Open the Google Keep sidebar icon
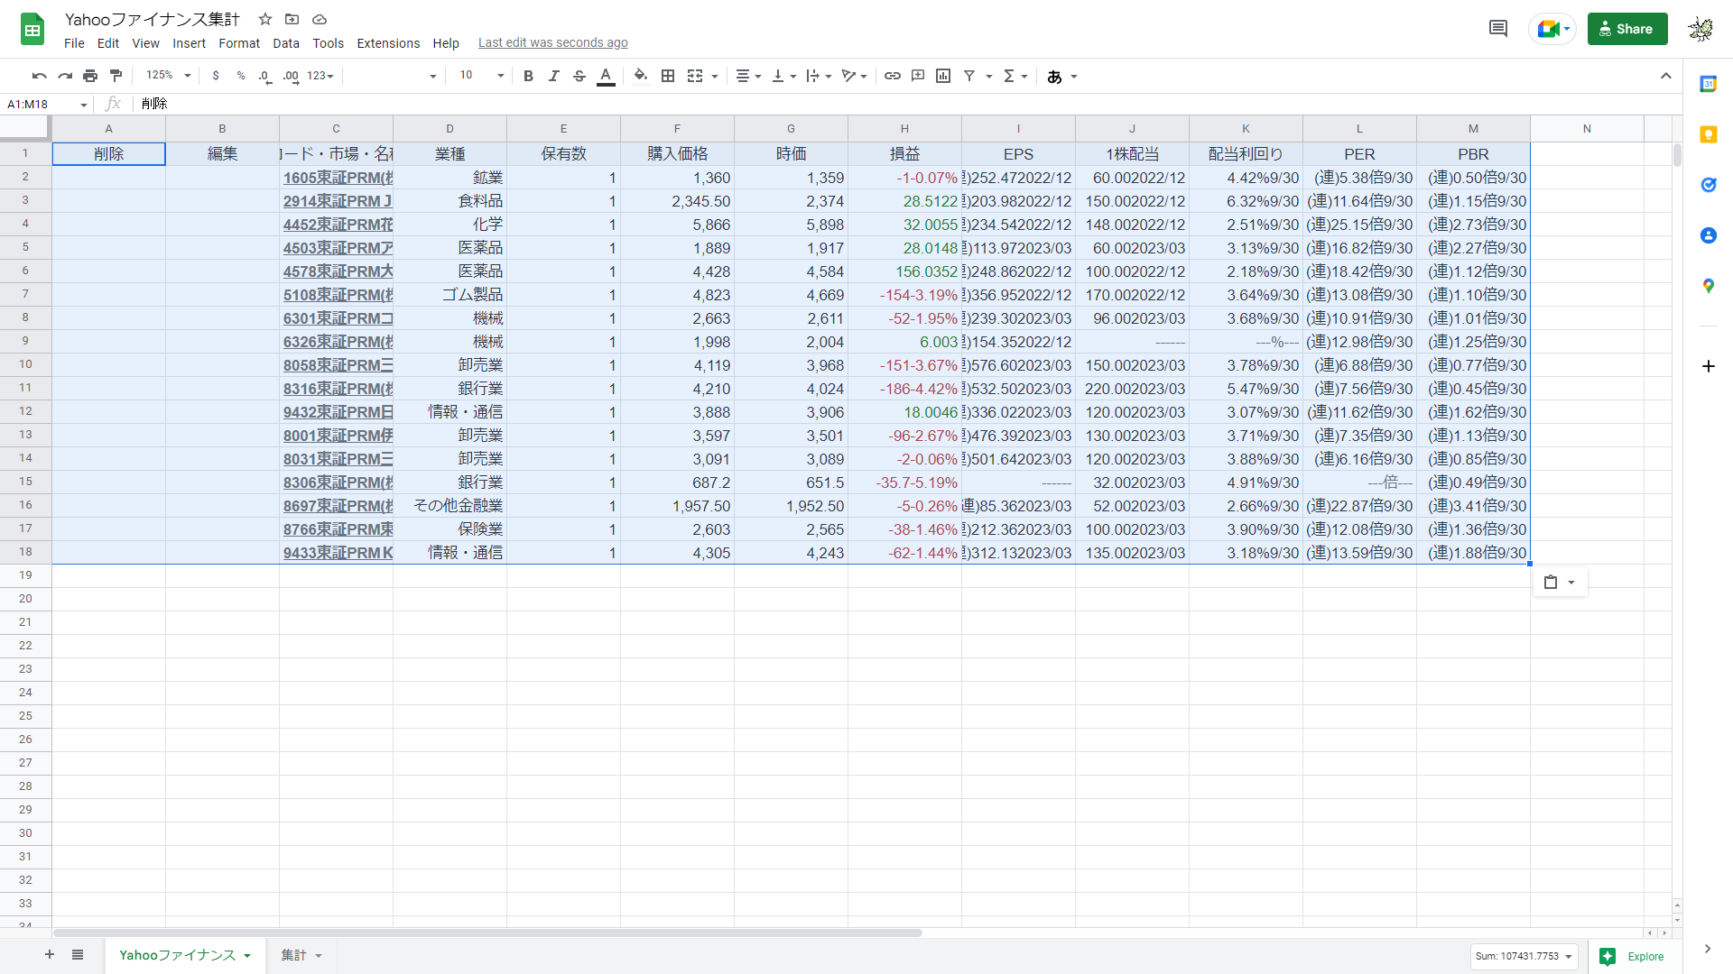The image size is (1733, 974). [1708, 134]
